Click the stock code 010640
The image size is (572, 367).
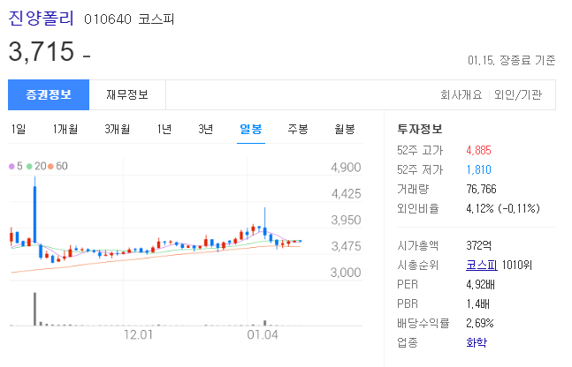(x=108, y=19)
